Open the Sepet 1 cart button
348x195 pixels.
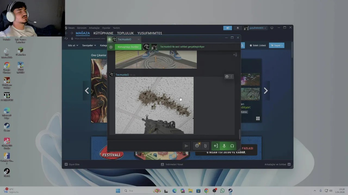point(276,45)
